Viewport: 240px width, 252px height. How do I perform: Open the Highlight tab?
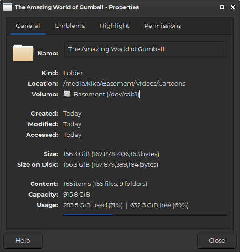(x=114, y=26)
